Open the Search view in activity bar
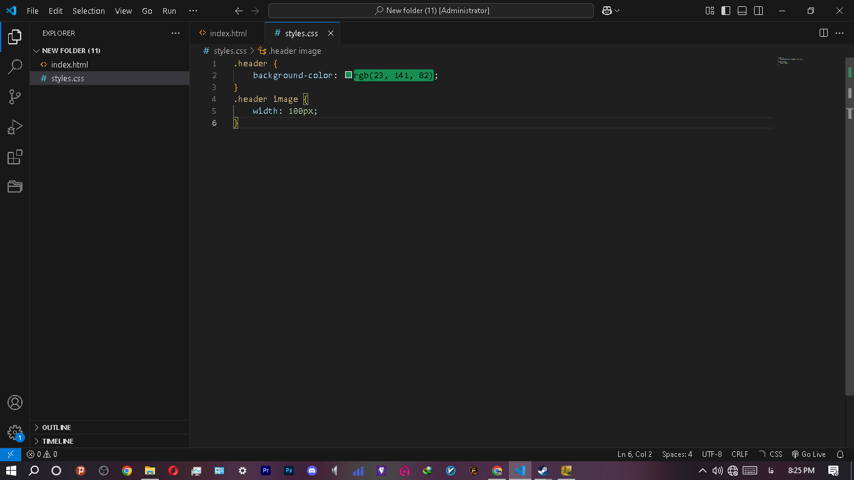854x480 pixels. (x=15, y=67)
